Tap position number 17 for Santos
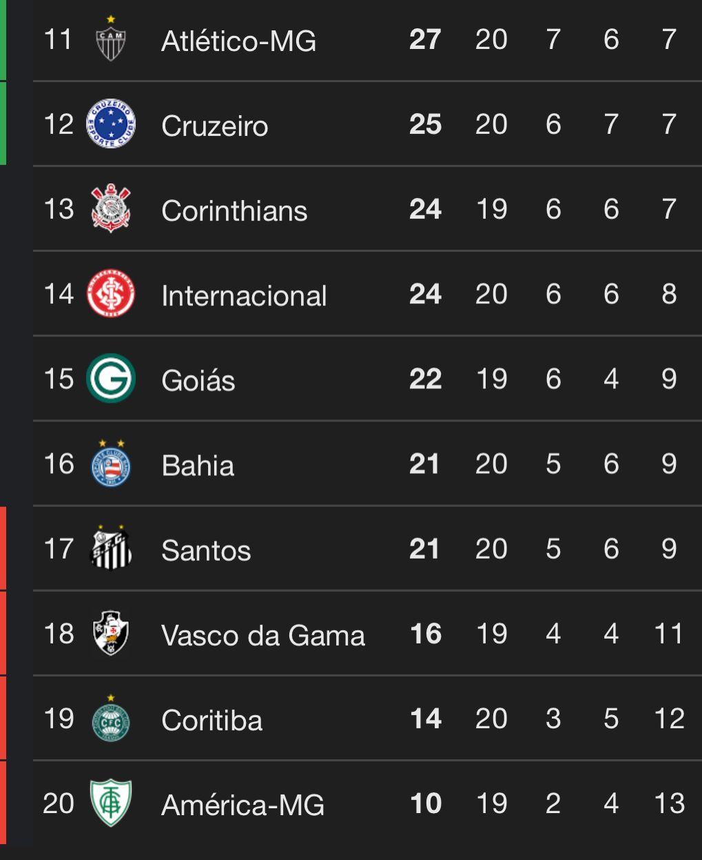This screenshot has height=860, width=702. click(59, 549)
